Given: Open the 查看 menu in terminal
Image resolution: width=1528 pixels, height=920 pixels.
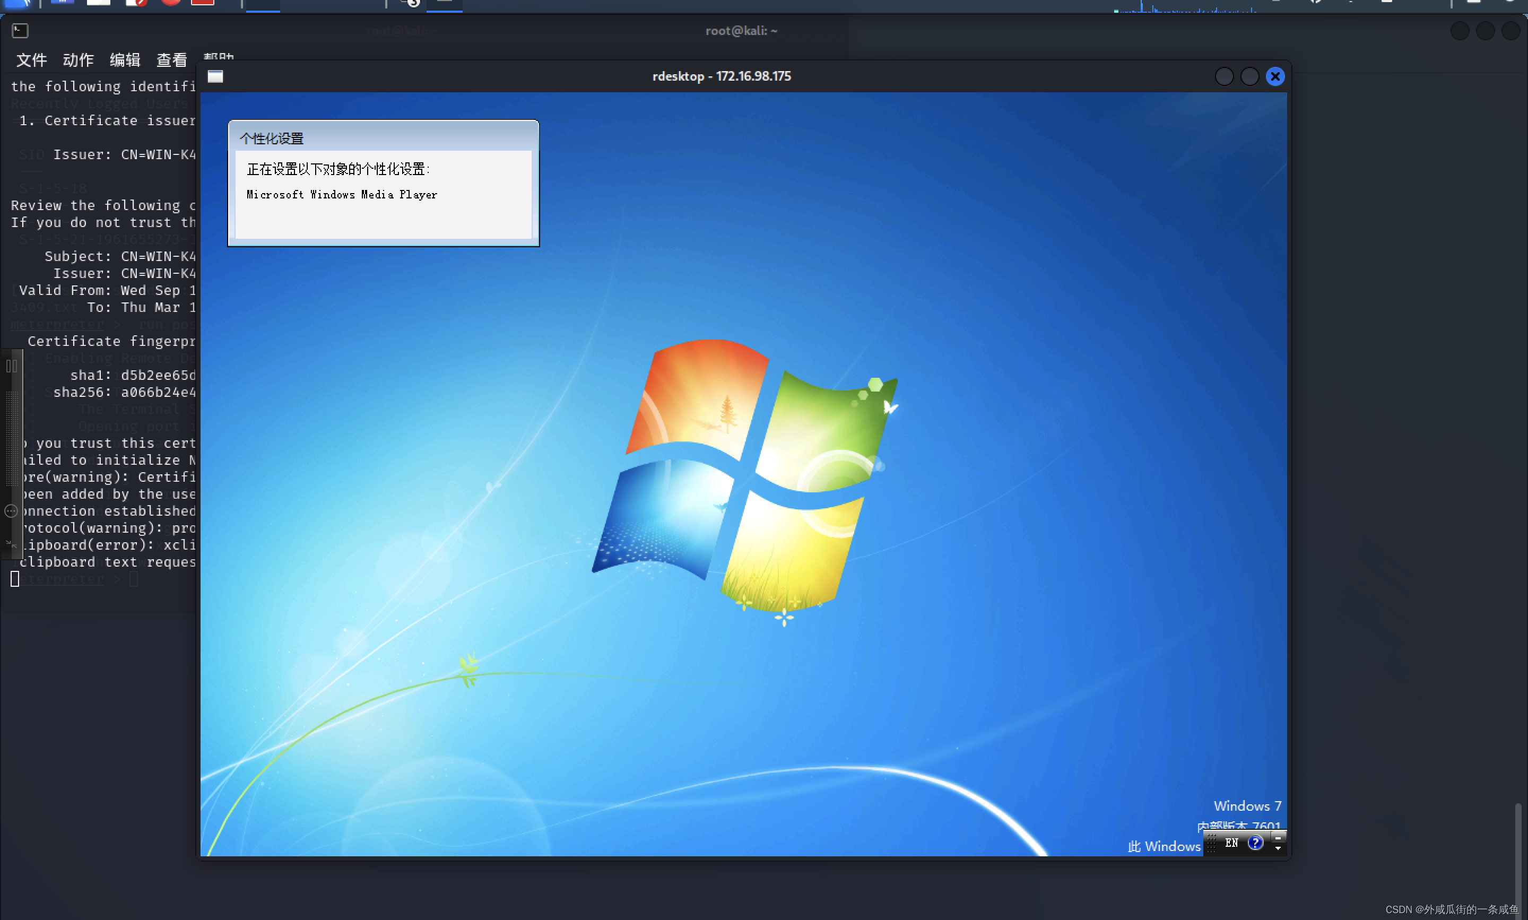Looking at the screenshot, I should click(172, 60).
